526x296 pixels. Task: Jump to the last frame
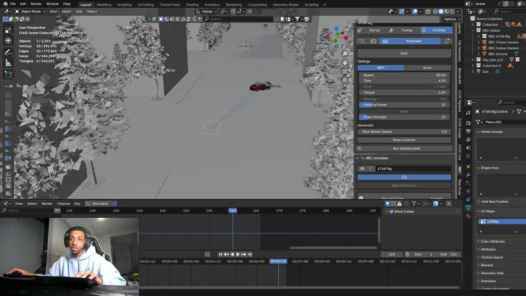(x=249, y=254)
